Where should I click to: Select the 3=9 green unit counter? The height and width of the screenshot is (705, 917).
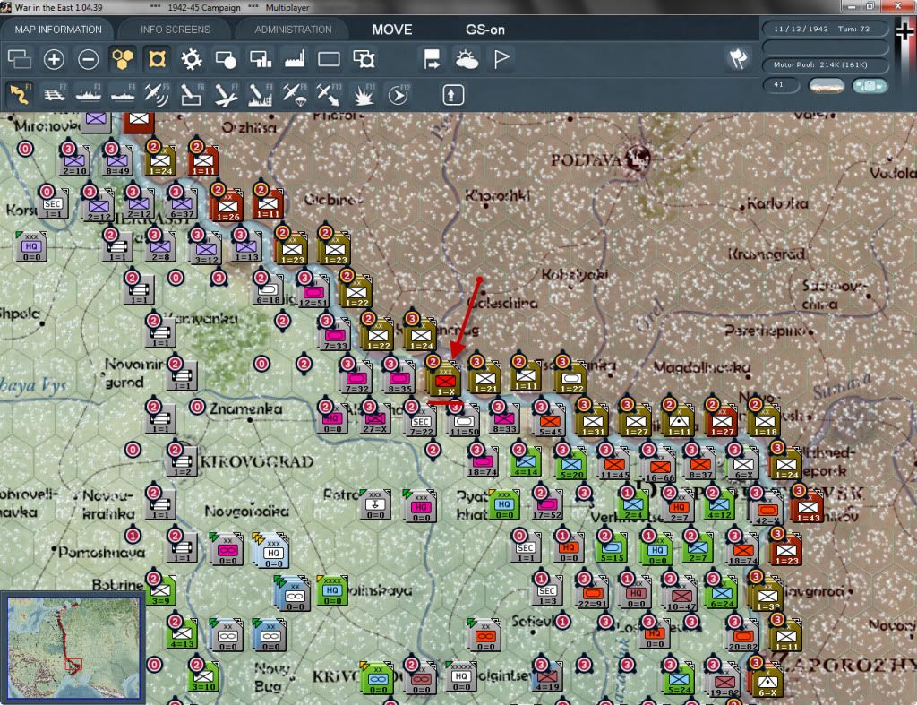click(x=161, y=590)
